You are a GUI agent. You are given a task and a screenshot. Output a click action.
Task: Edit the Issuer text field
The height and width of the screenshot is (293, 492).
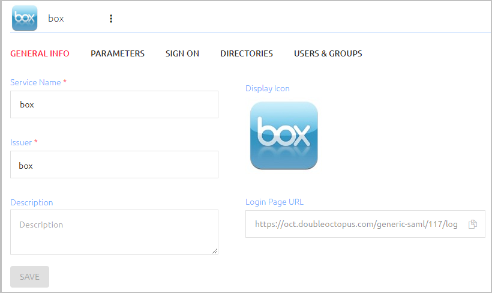point(114,165)
